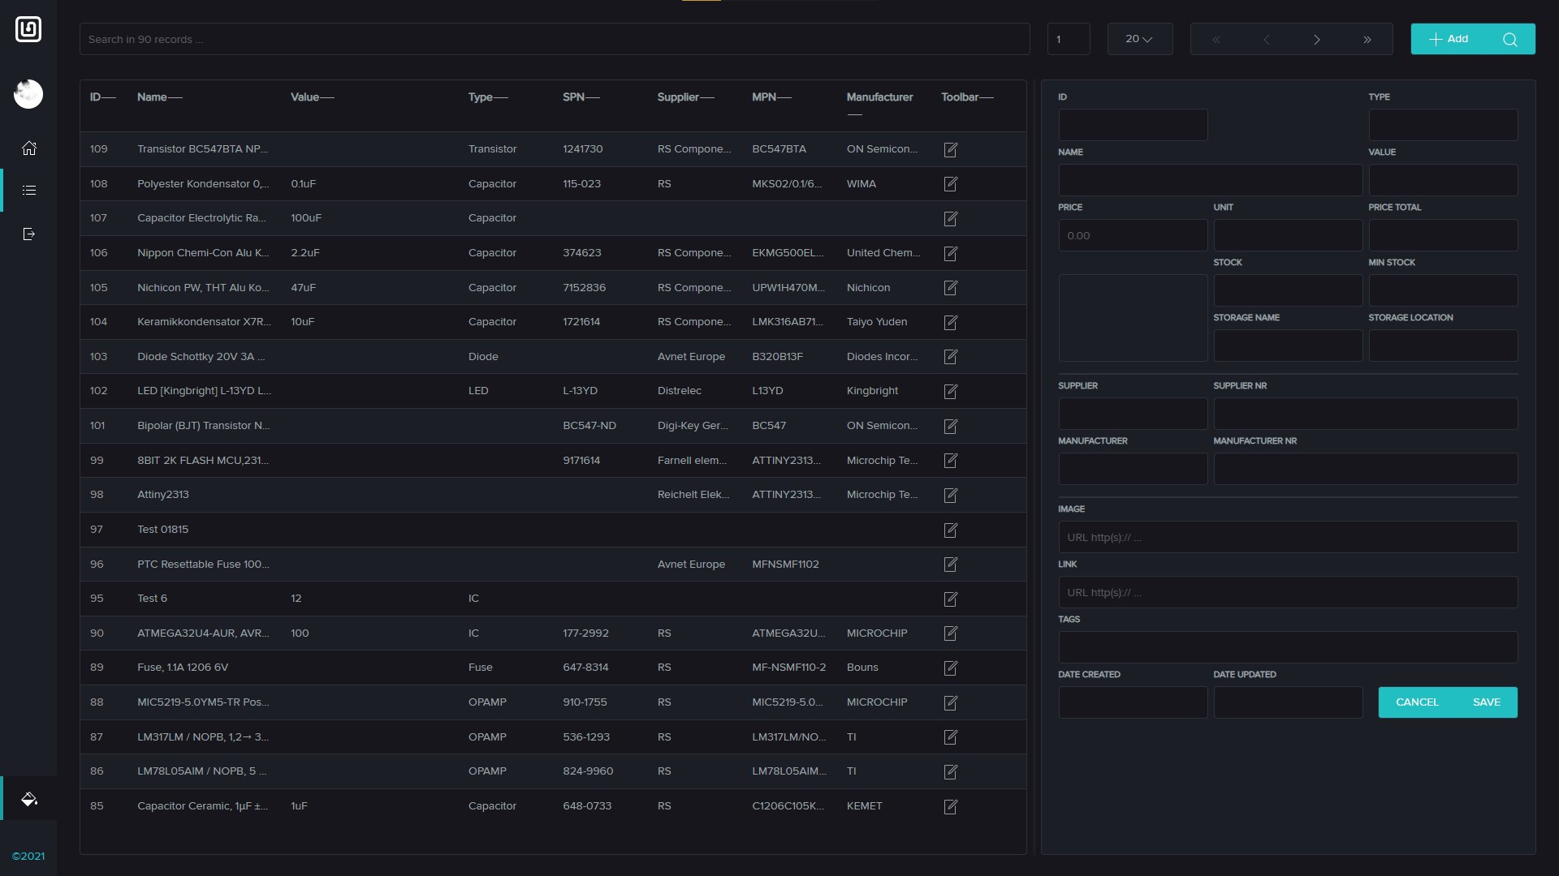The height and width of the screenshot is (876, 1559).
Task: Click the page number input
Action: (1069, 39)
